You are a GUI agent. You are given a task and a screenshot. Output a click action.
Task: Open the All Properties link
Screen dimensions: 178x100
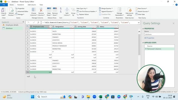click(149, 38)
